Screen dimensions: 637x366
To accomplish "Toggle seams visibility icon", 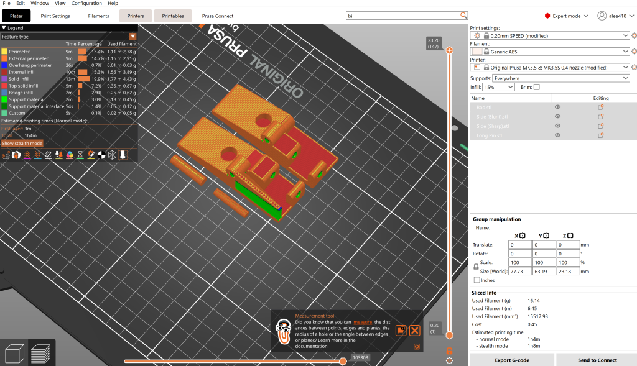I will 49,155.
